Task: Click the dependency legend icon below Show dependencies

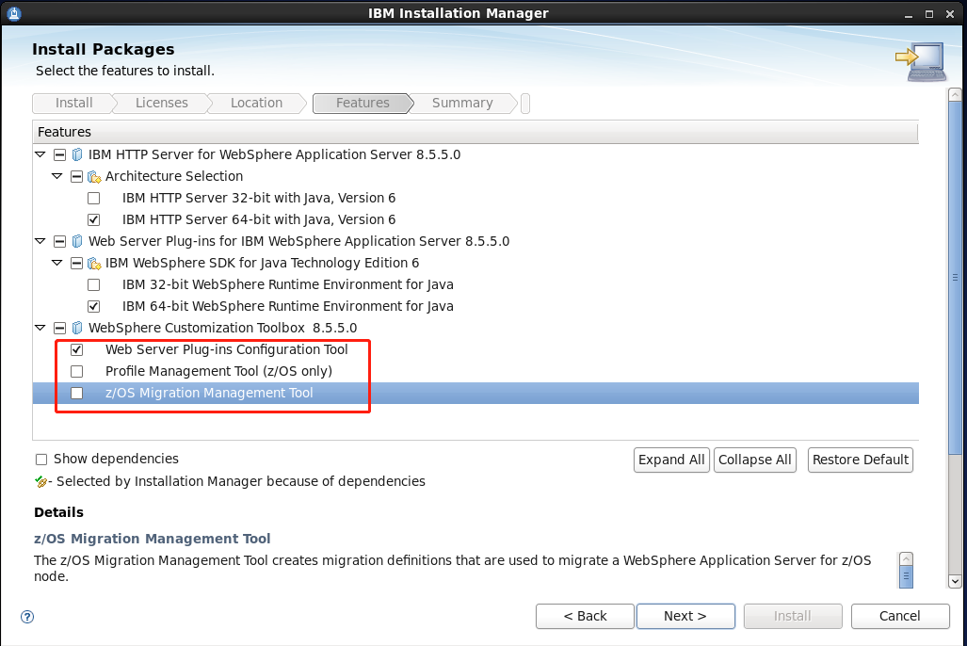Action: [41, 481]
